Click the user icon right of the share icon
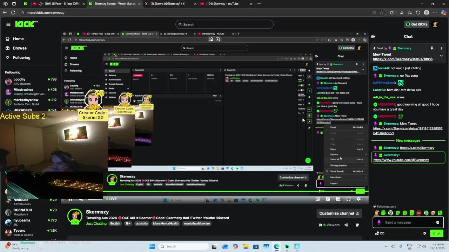Image resolution: width=449 pixels, height=252 pixels. pos(357,225)
